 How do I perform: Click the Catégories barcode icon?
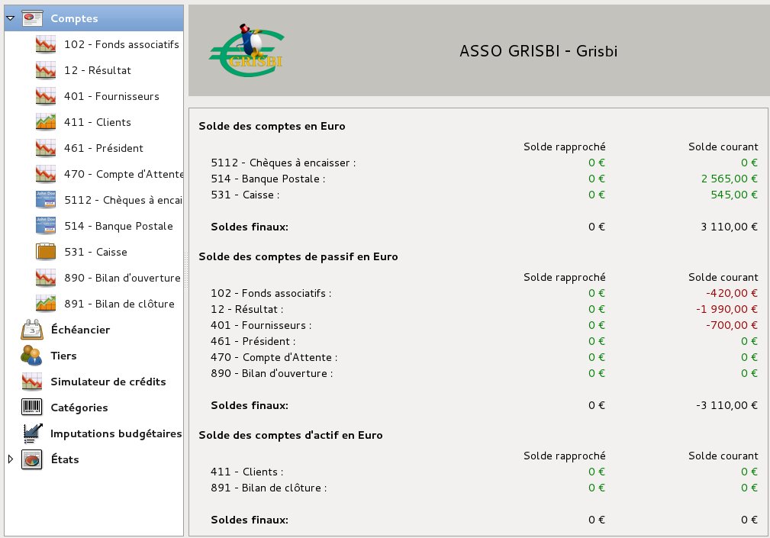31,408
